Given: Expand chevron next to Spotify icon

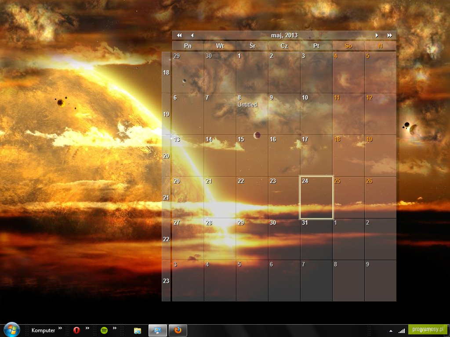Looking at the screenshot, I should pyautogui.click(x=115, y=328).
